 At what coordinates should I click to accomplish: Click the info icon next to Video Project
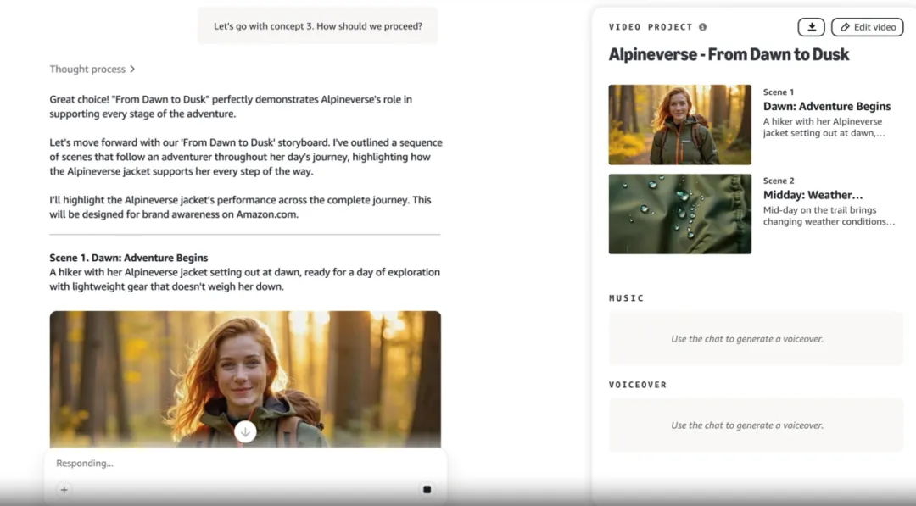(703, 27)
